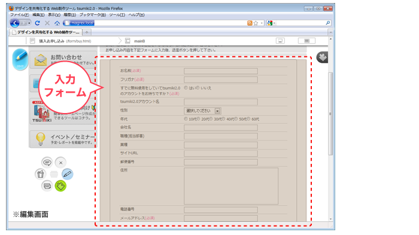This screenshot has height=235, width=419.
Task: Click the layout panel icon in top bar
Action: coord(306,41)
